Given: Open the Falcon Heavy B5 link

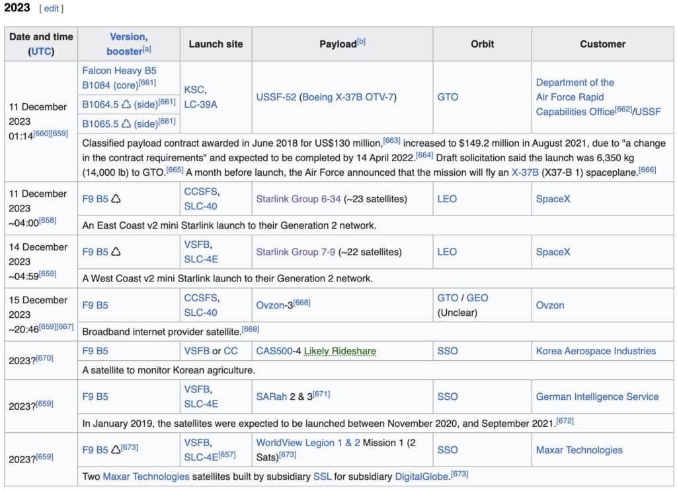Looking at the screenshot, I should (119, 70).
